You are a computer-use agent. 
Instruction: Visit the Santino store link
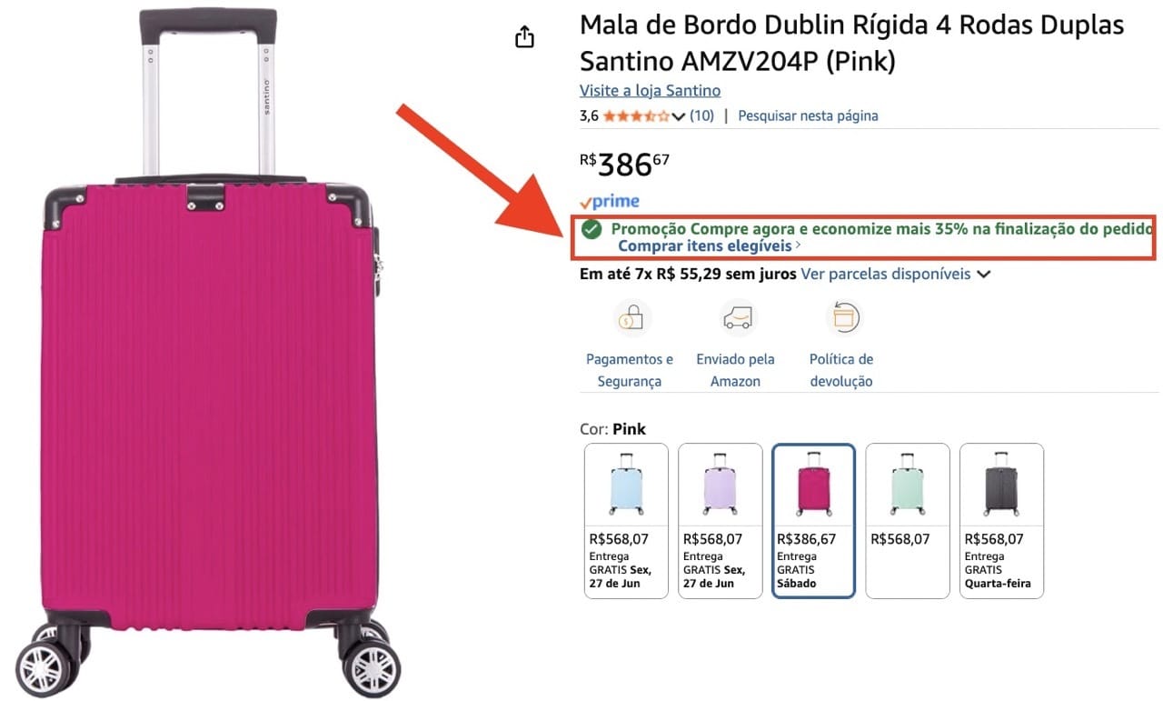(x=650, y=90)
